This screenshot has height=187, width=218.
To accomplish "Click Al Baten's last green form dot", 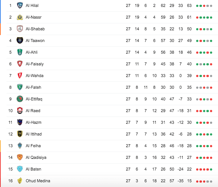I will pos(211,169).
